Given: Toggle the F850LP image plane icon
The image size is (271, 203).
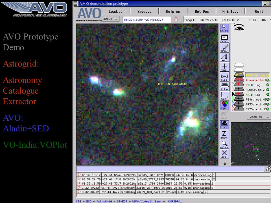Looking at the screenshot, I should point(239,89).
